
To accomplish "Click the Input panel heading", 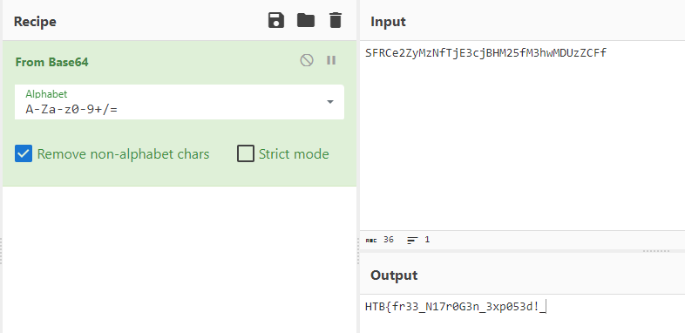I will point(389,22).
